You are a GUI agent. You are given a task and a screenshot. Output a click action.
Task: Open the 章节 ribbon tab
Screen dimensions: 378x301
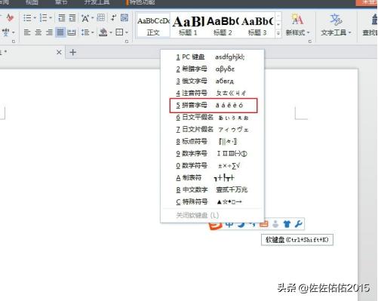[x=61, y=2]
